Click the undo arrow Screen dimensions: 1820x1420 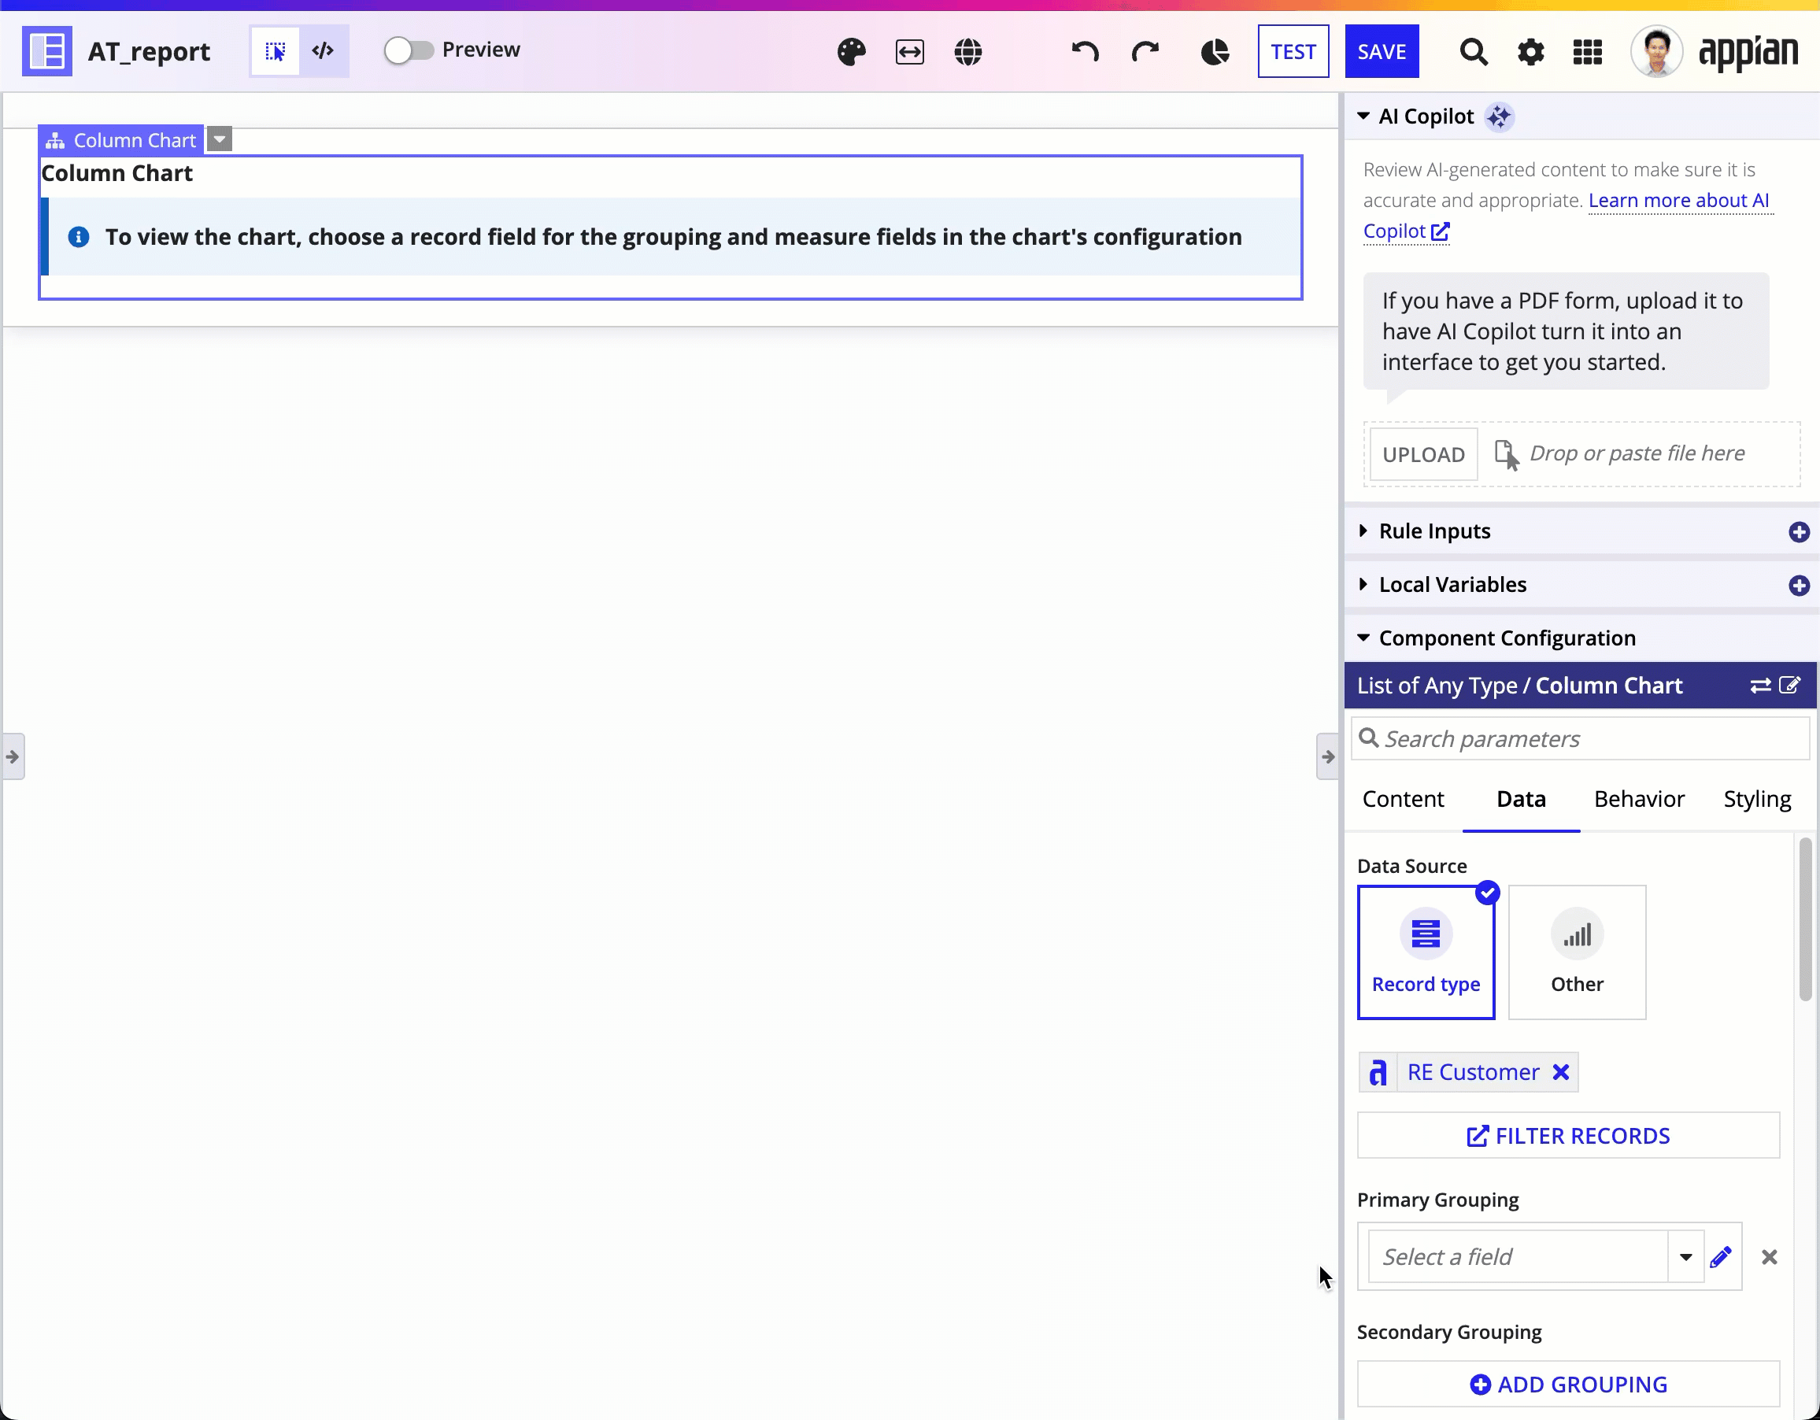1085,52
